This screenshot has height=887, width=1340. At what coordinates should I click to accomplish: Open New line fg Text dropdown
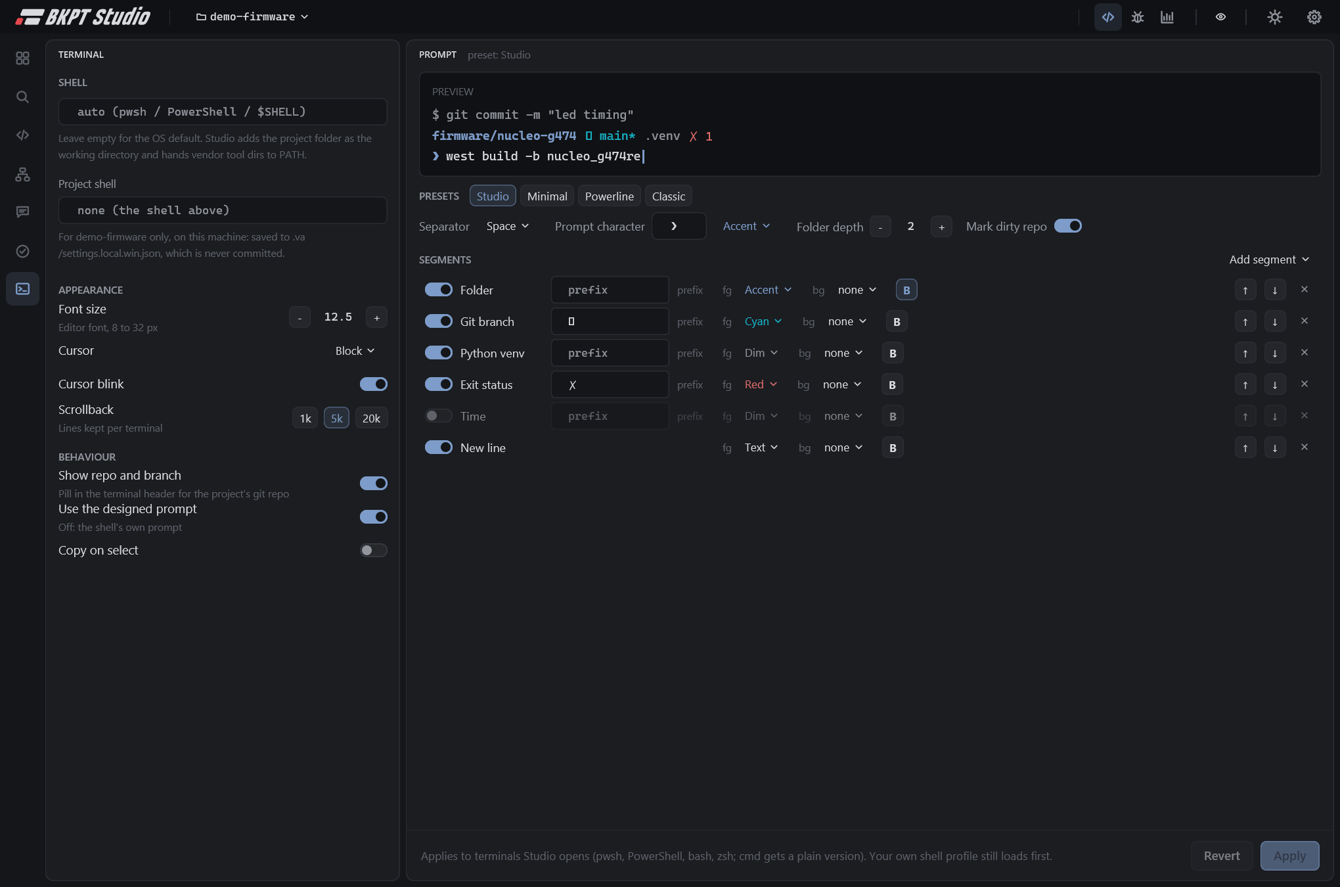761,447
